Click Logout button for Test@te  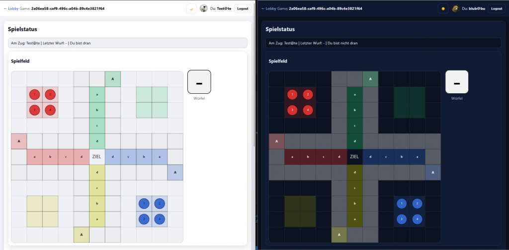[x=243, y=9]
